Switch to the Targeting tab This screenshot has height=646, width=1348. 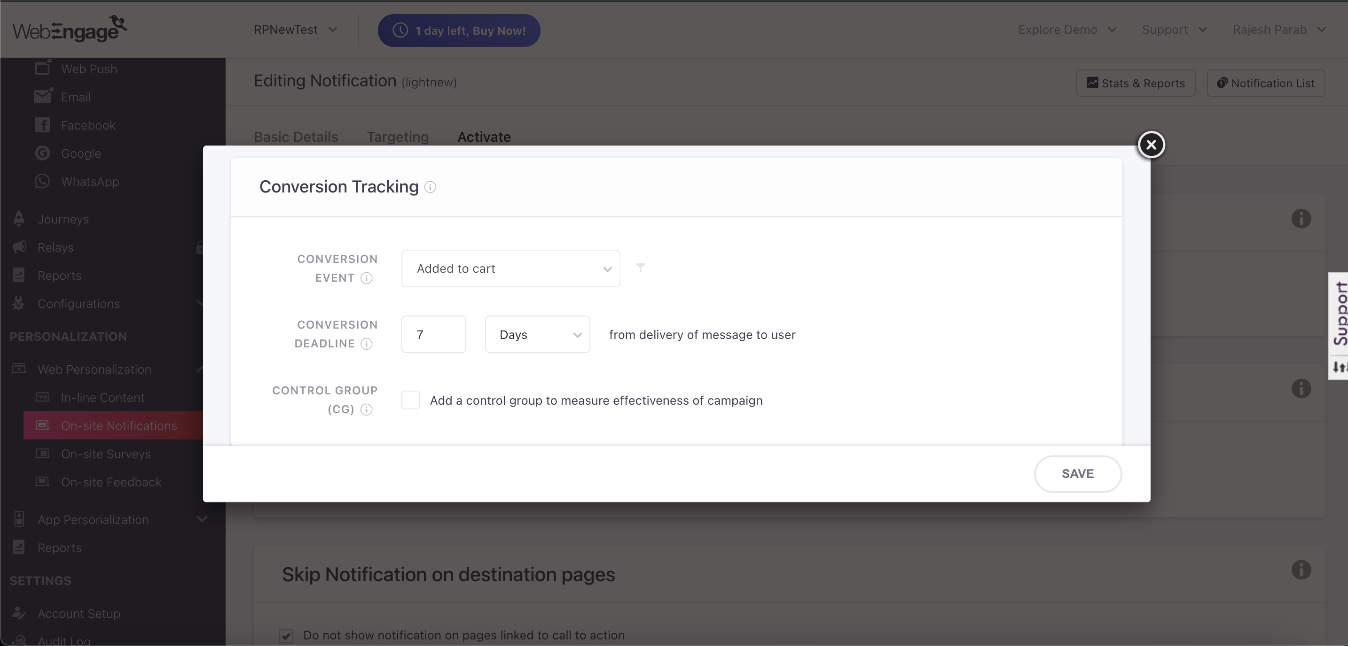pos(397,137)
